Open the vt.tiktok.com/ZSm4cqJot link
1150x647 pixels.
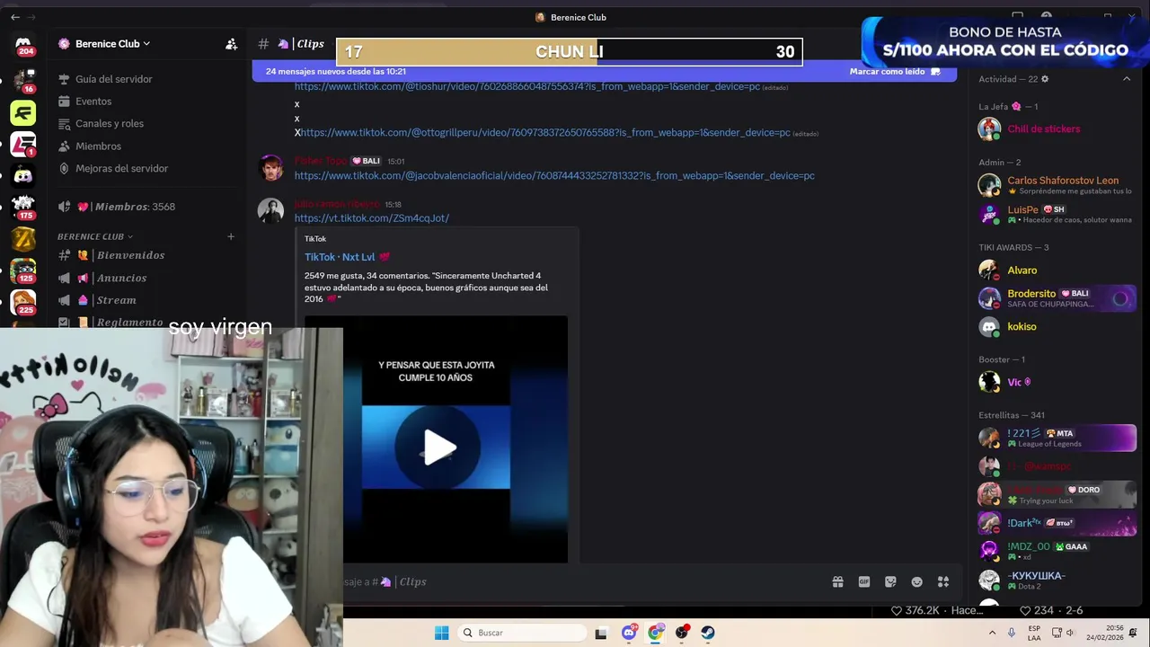pyautogui.click(x=372, y=218)
